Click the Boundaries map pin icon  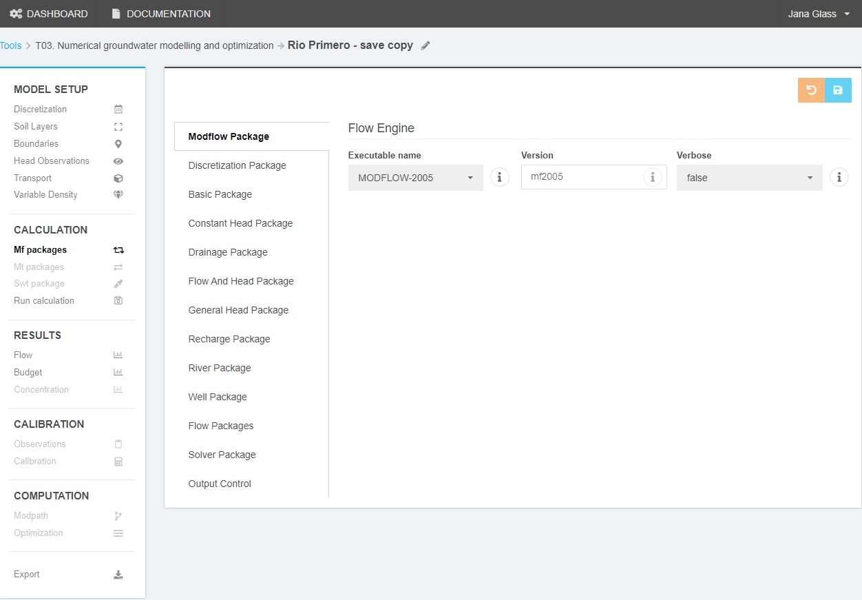(118, 144)
